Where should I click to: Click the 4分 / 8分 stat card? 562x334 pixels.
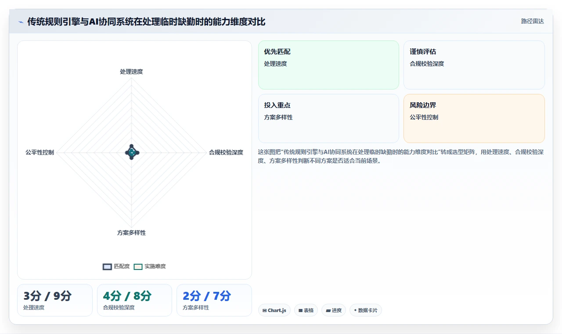[x=134, y=300]
